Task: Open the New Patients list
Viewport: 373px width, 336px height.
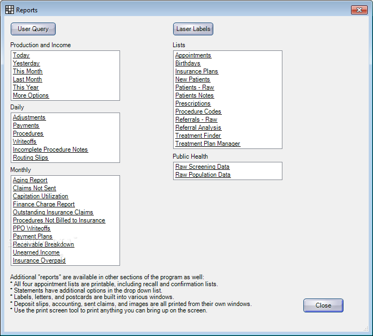Action: 192,79
